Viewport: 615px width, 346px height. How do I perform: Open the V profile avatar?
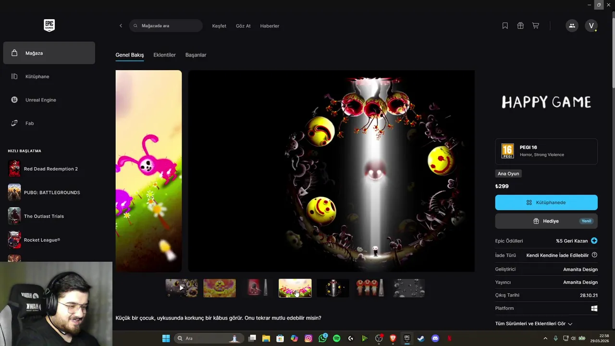591,26
